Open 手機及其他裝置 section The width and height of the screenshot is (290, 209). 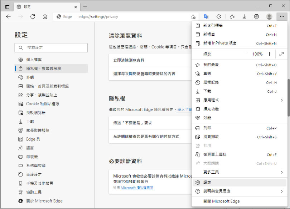(51, 183)
